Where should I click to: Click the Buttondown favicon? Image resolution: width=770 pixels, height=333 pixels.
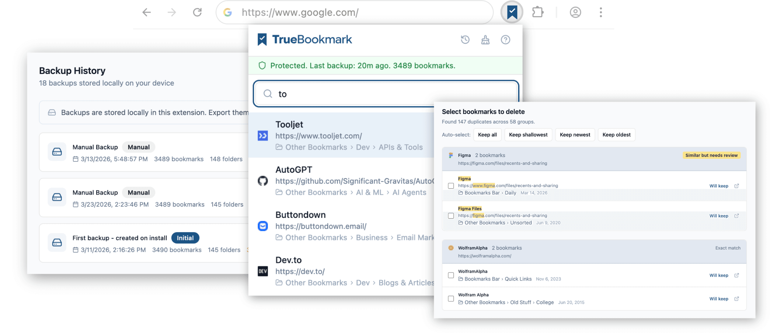pyautogui.click(x=263, y=226)
